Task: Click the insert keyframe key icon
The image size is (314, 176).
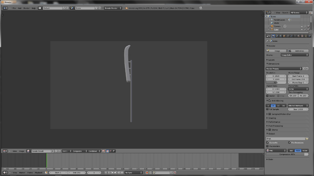Action: pos(172,173)
